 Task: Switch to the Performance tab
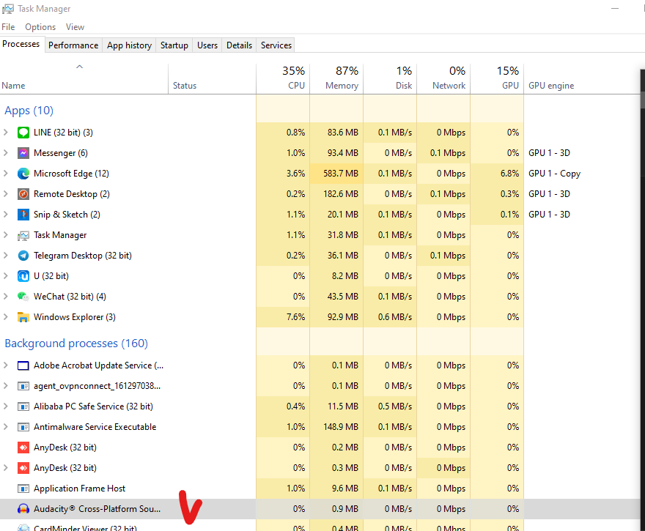tap(73, 45)
